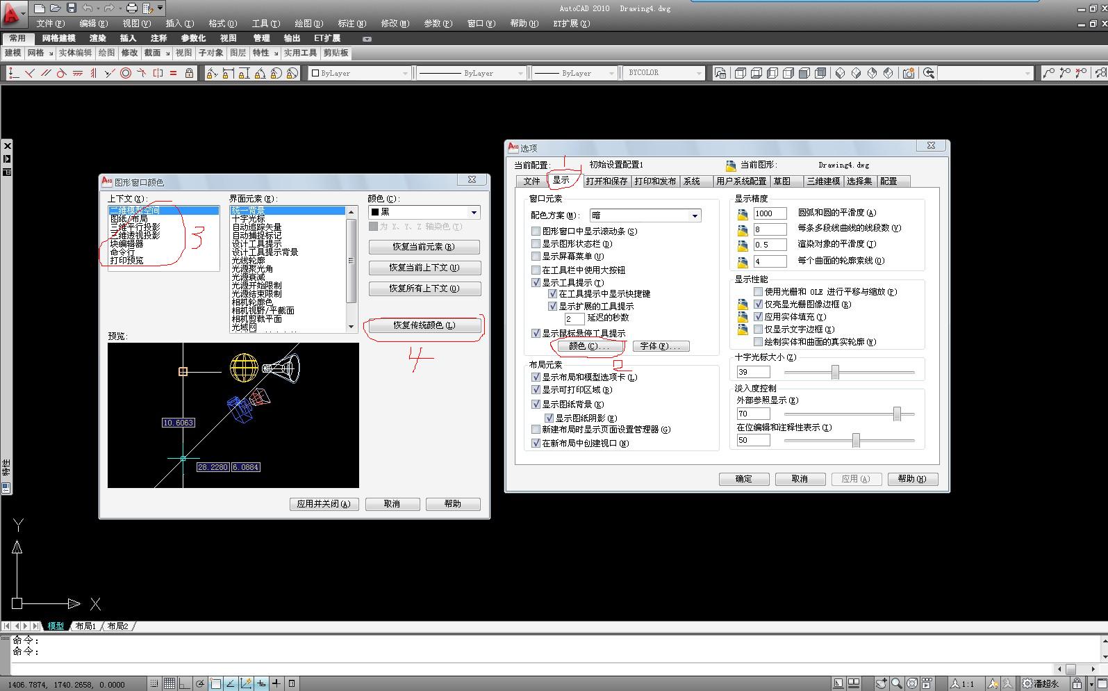1108x691 pixels.
Task: Toggle the rollover ToolTips checkbox
Action: click(x=536, y=334)
